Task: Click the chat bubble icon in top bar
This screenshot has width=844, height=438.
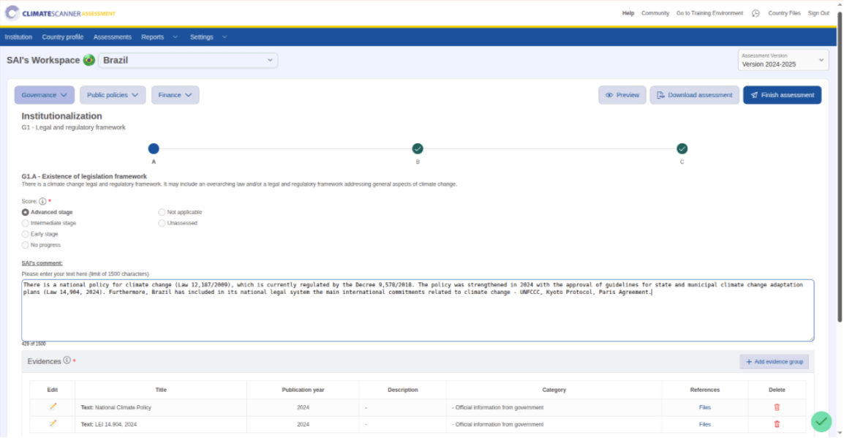Action: 756,13
